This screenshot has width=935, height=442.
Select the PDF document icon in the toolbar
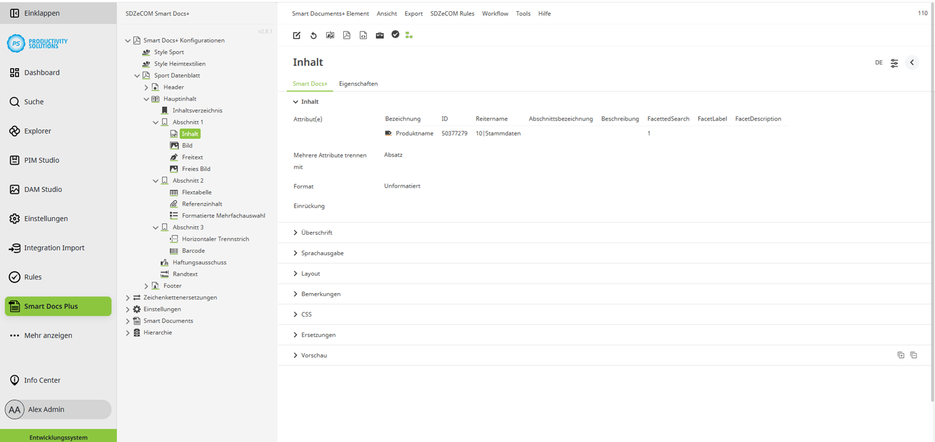click(347, 35)
